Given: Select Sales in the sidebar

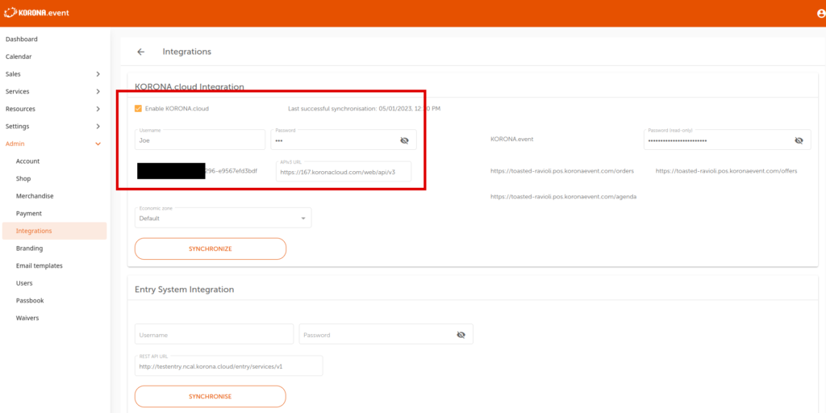Looking at the screenshot, I should (13, 74).
